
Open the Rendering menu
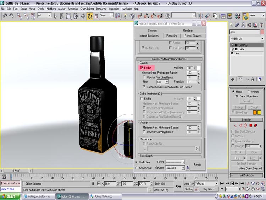click(101, 9)
